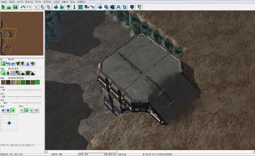Select the last brush with green chip tile
The image size is (255, 156).
(x=33, y=64)
